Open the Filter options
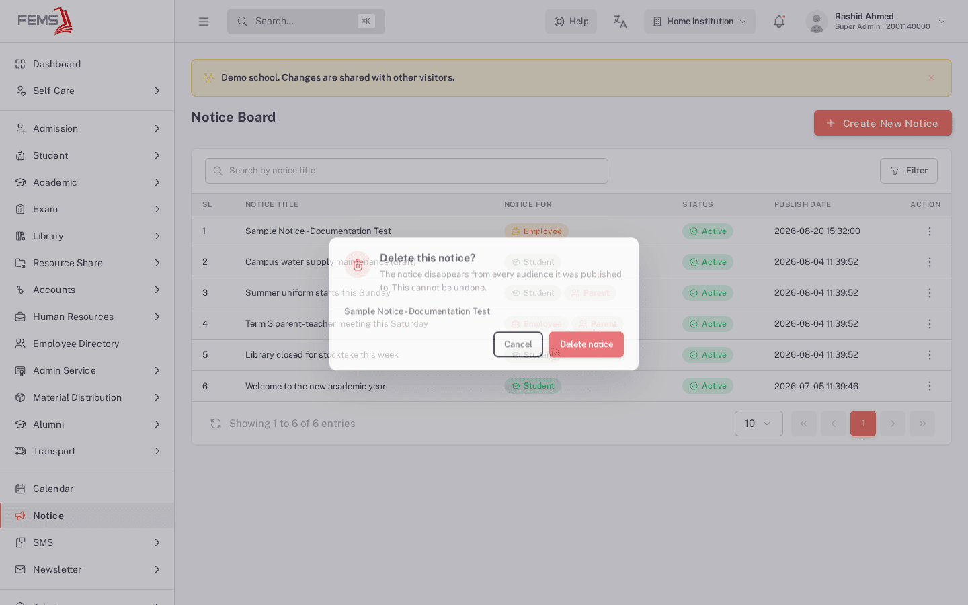This screenshot has height=605, width=968. click(x=909, y=171)
